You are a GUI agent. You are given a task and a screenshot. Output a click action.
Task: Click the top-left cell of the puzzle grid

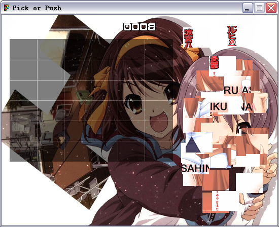23,50
